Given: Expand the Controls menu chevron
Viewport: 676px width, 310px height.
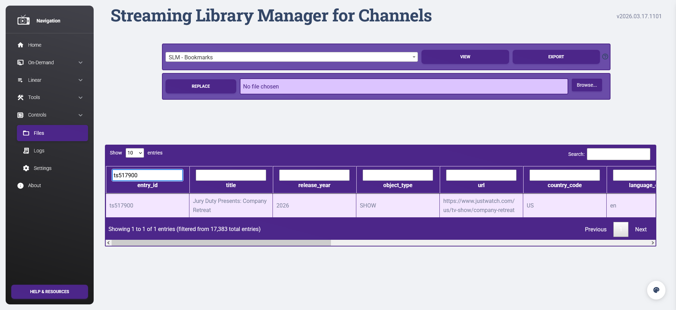Looking at the screenshot, I should click(x=81, y=115).
